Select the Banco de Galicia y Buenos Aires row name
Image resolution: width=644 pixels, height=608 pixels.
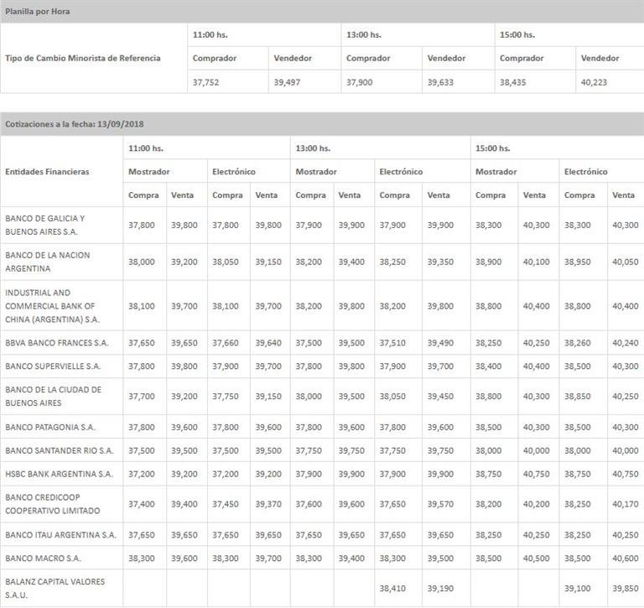tap(45, 225)
